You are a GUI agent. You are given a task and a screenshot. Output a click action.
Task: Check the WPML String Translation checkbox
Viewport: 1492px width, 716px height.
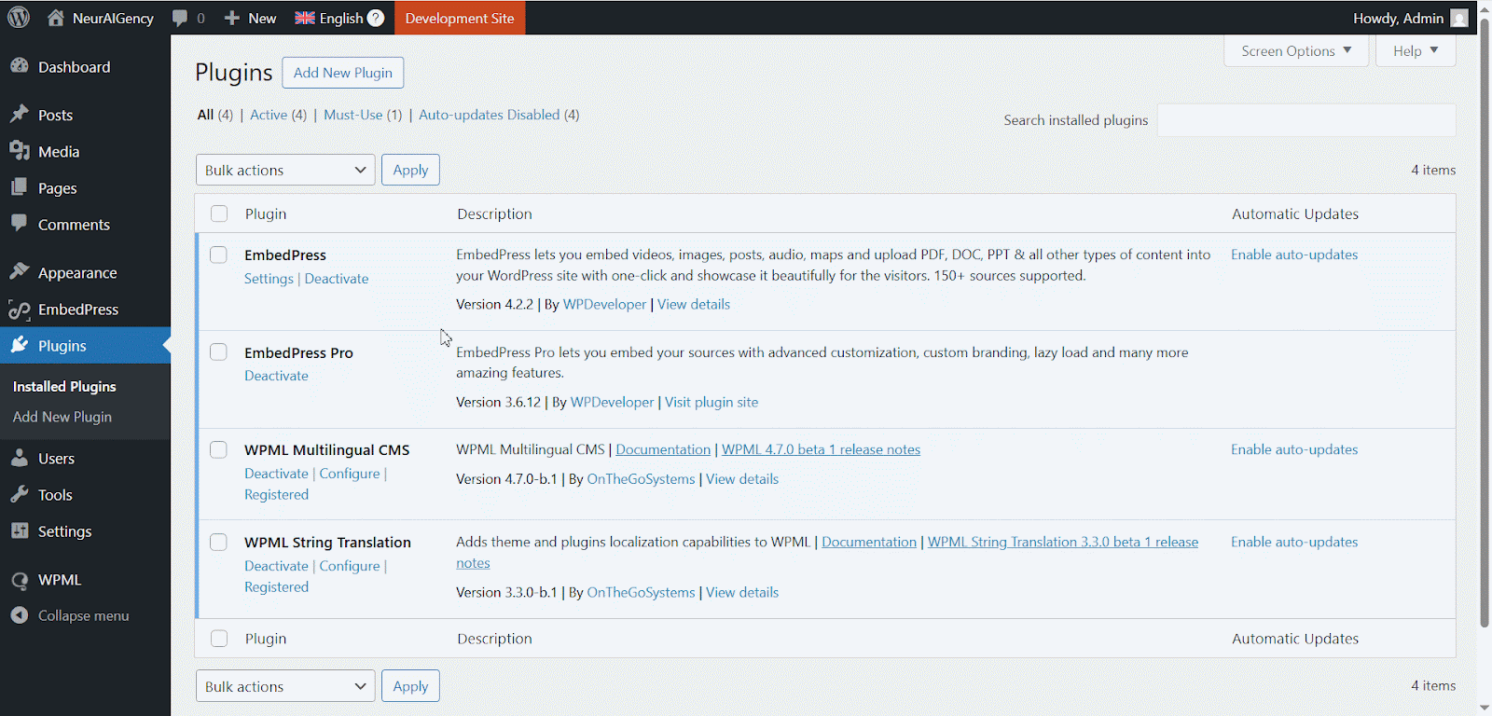coord(218,542)
